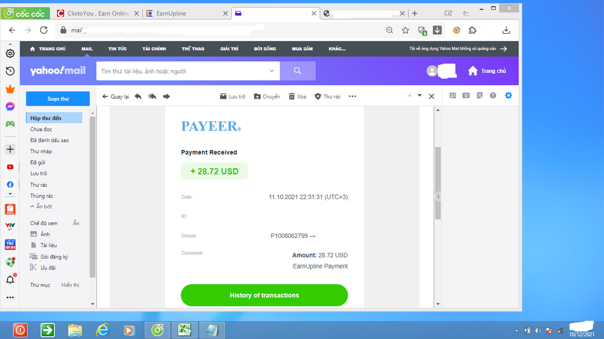Click the History of transactions button
Viewport: 604px width, 339px height.
coord(264,295)
